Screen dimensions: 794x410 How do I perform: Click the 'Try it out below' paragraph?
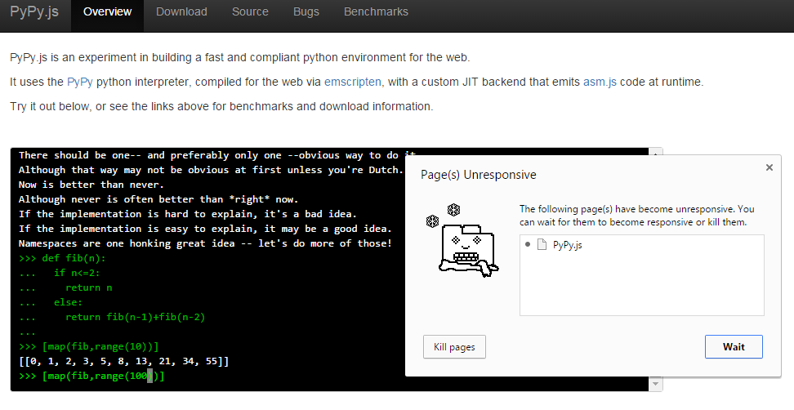pyautogui.click(x=221, y=106)
